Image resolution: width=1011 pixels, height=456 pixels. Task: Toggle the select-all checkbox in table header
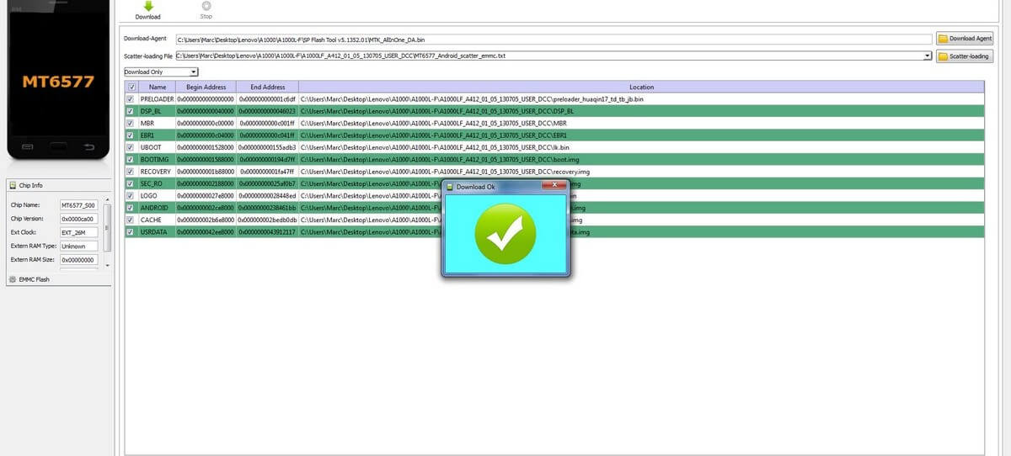pos(131,87)
